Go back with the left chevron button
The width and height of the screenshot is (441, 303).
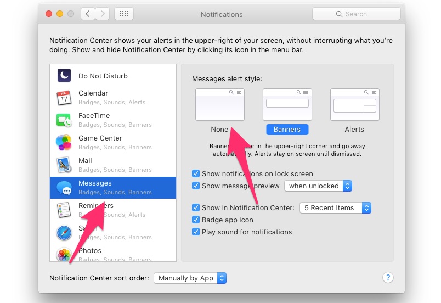pyautogui.click(x=88, y=14)
